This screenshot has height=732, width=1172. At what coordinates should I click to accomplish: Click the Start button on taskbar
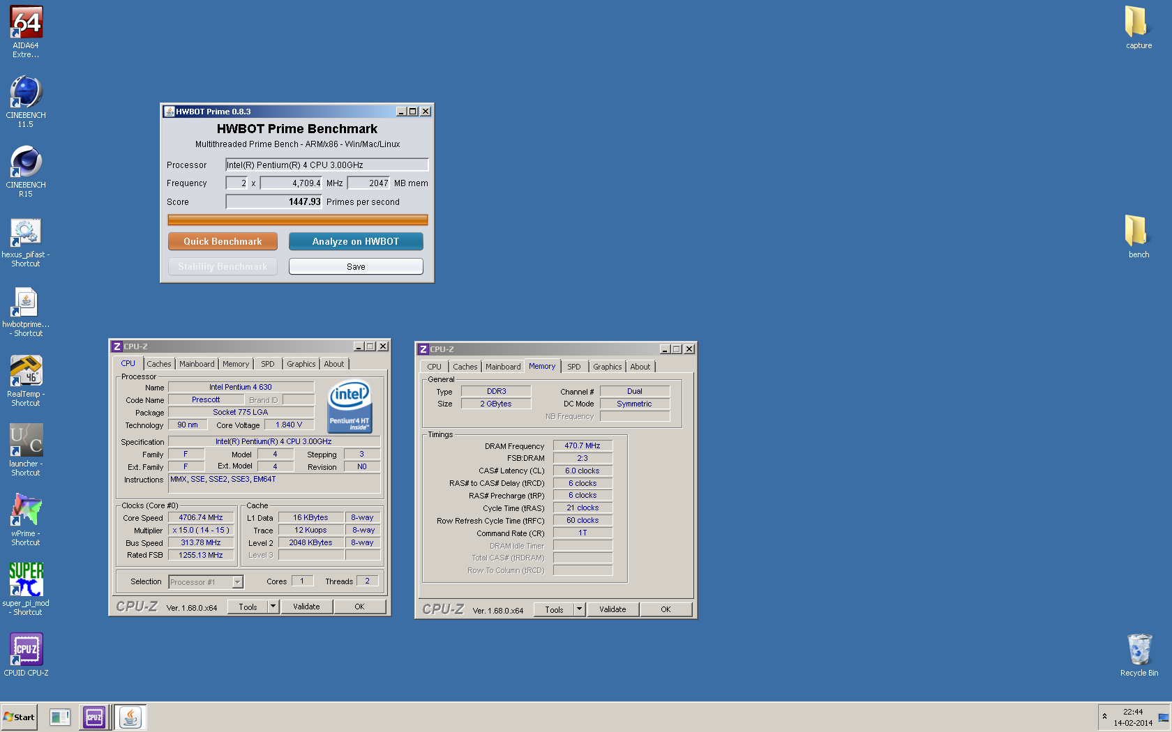(x=19, y=717)
